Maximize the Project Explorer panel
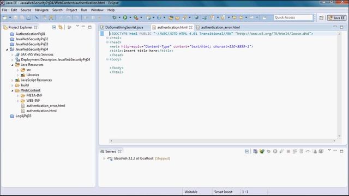 (x=89, y=27)
